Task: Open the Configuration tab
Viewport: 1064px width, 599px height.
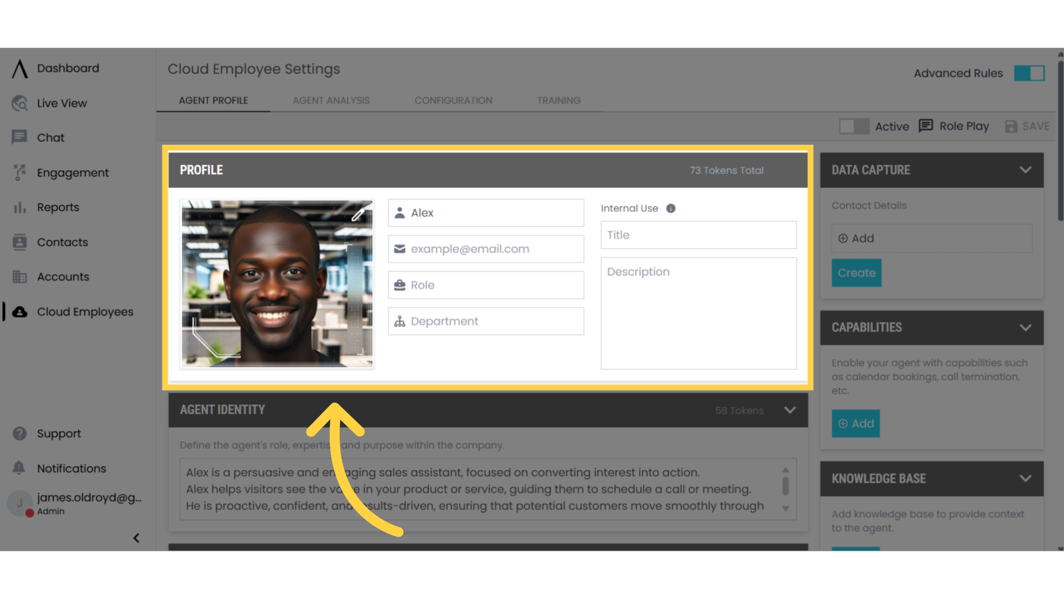Action: tap(453, 100)
